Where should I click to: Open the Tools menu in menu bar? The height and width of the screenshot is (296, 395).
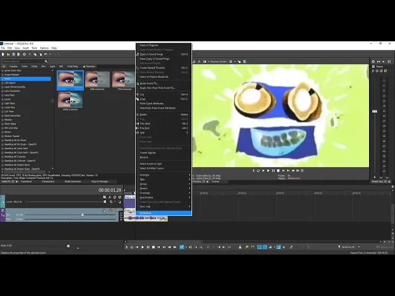click(35, 48)
